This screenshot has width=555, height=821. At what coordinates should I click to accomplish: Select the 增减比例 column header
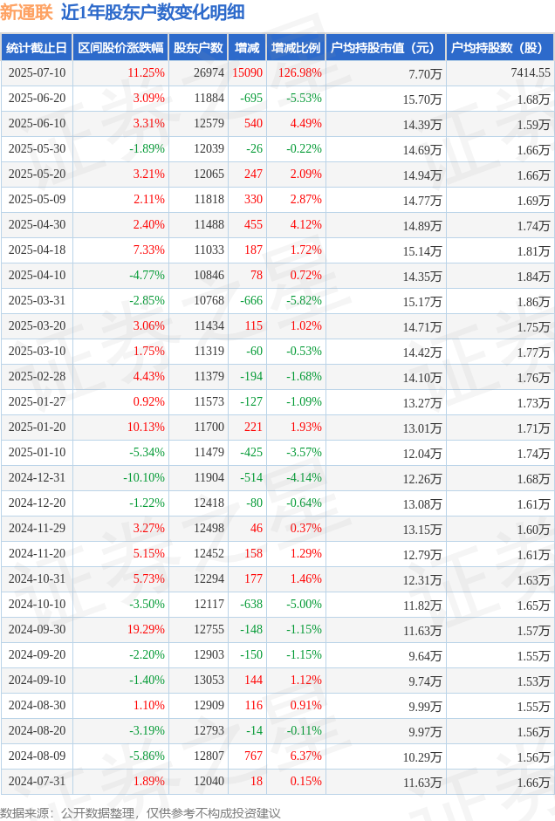pos(296,48)
